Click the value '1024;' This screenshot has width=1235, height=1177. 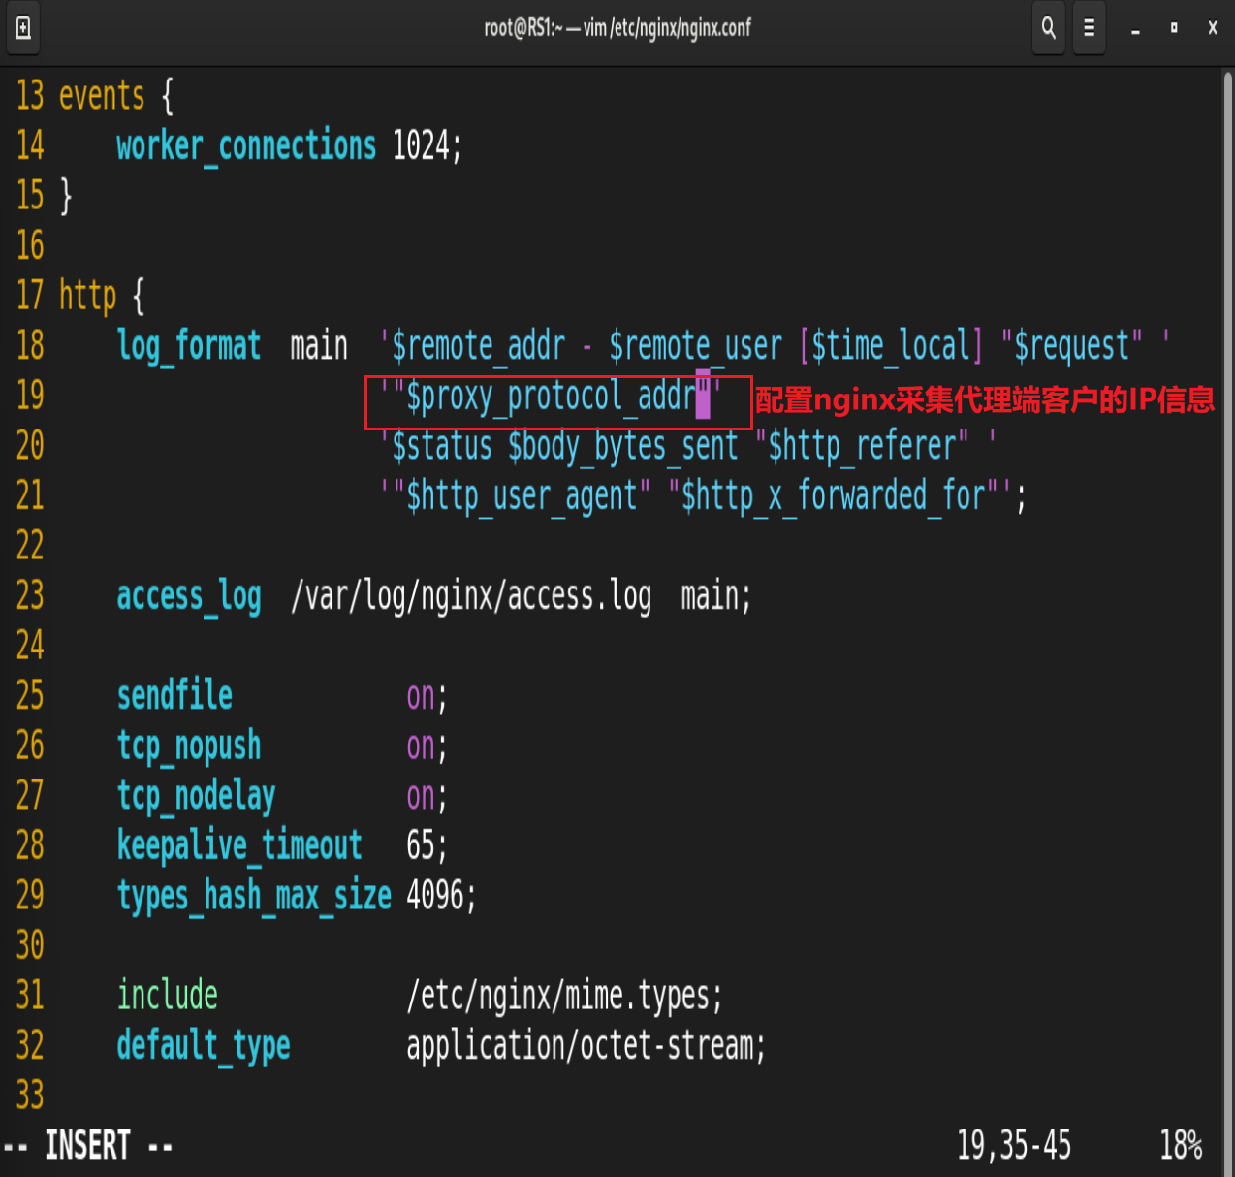[x=427, y=146]
